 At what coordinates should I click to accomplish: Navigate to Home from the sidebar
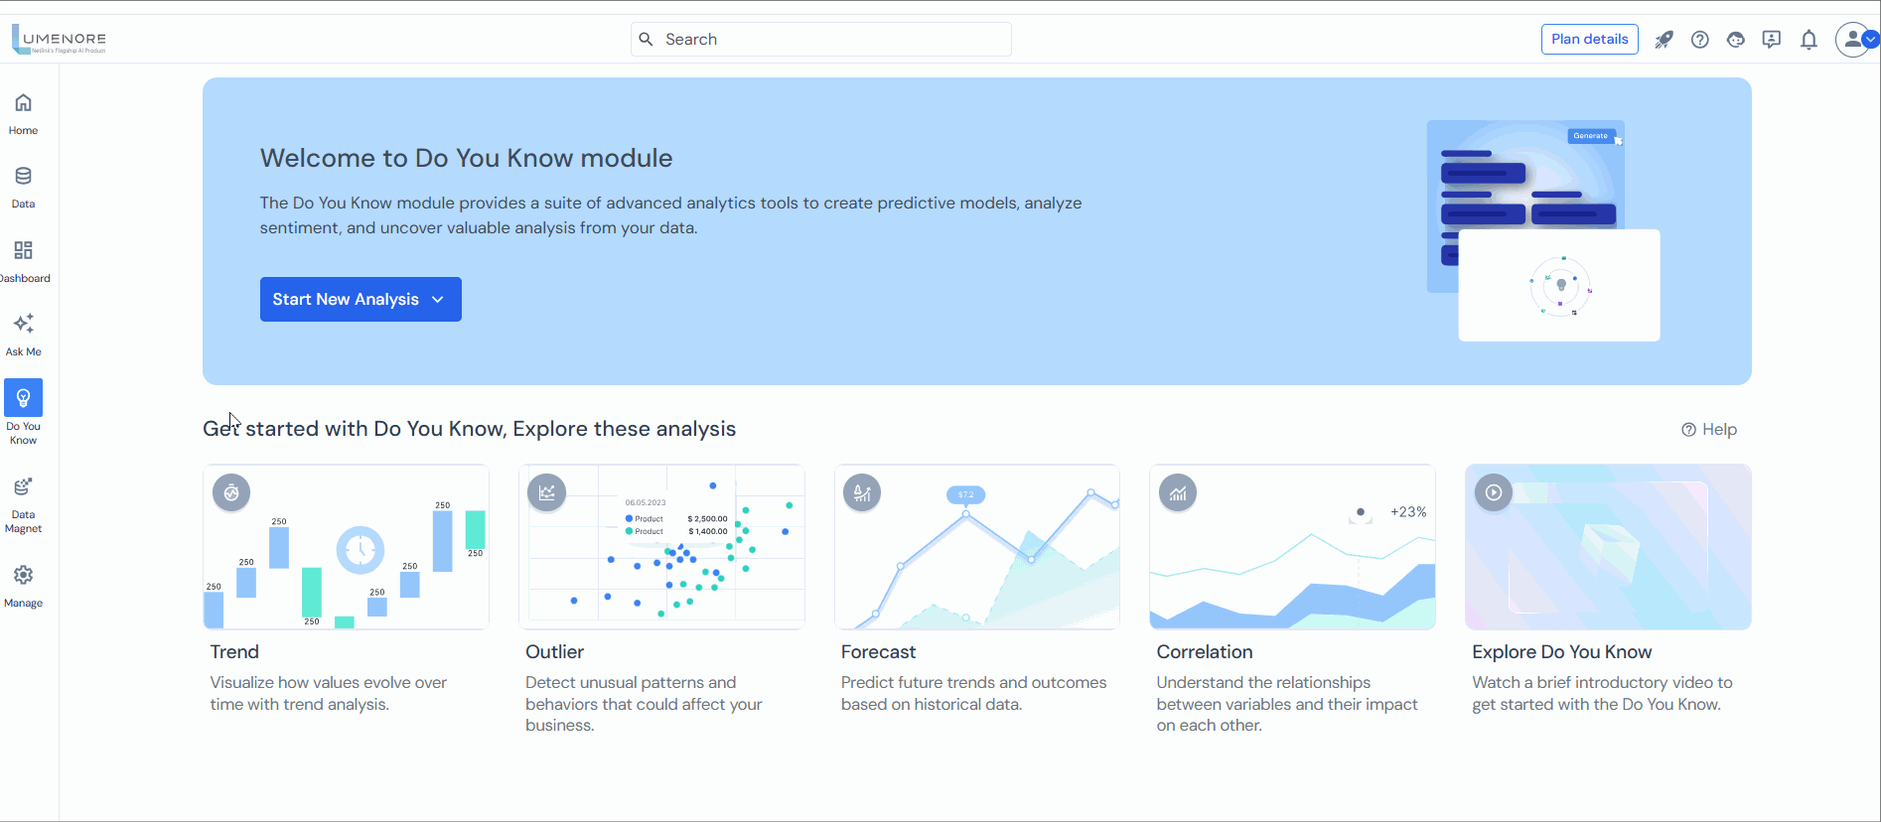pos(23,112)
